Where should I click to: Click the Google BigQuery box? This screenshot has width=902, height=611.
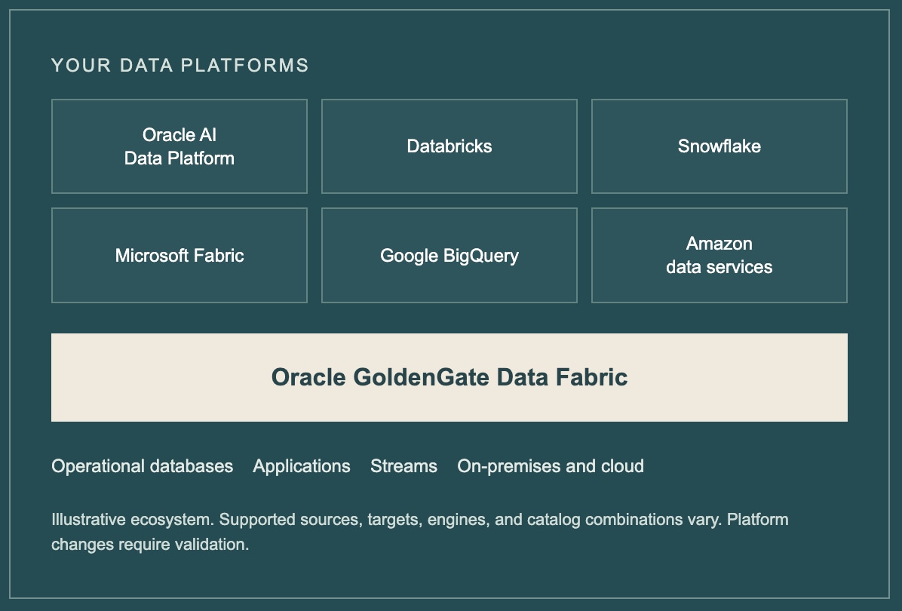[x=449, y=255]
